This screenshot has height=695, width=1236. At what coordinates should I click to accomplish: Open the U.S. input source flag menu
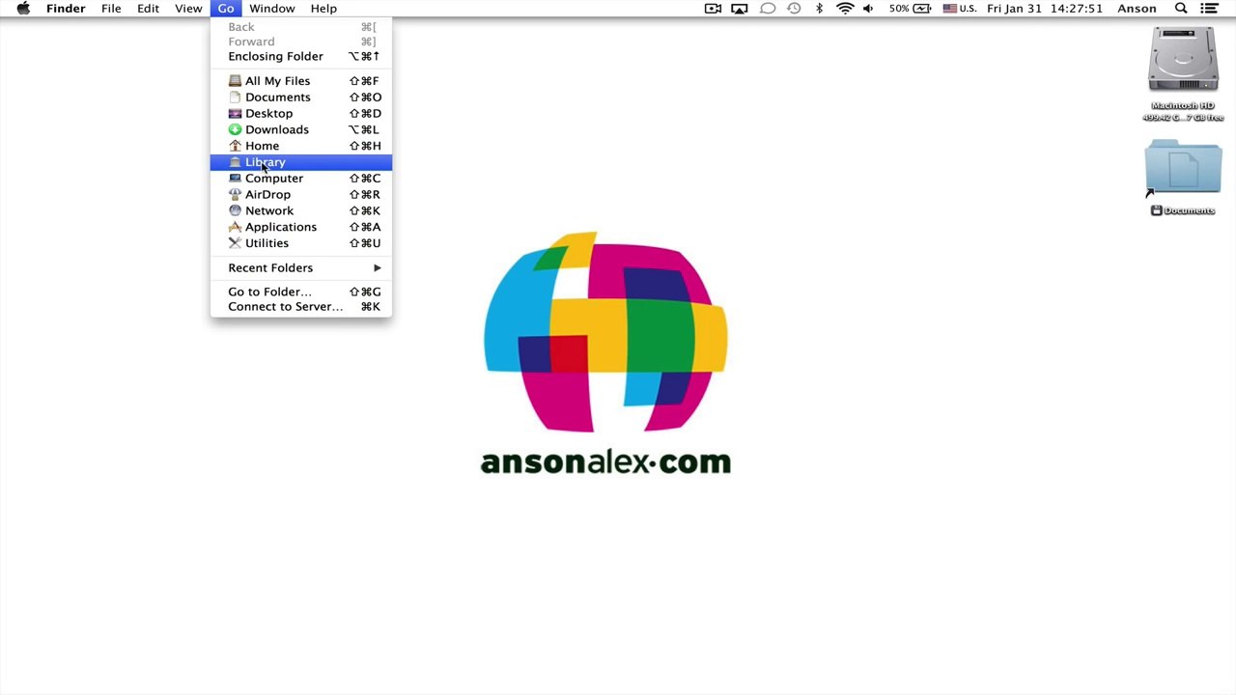pyautogui.click(x=960, y=9)
